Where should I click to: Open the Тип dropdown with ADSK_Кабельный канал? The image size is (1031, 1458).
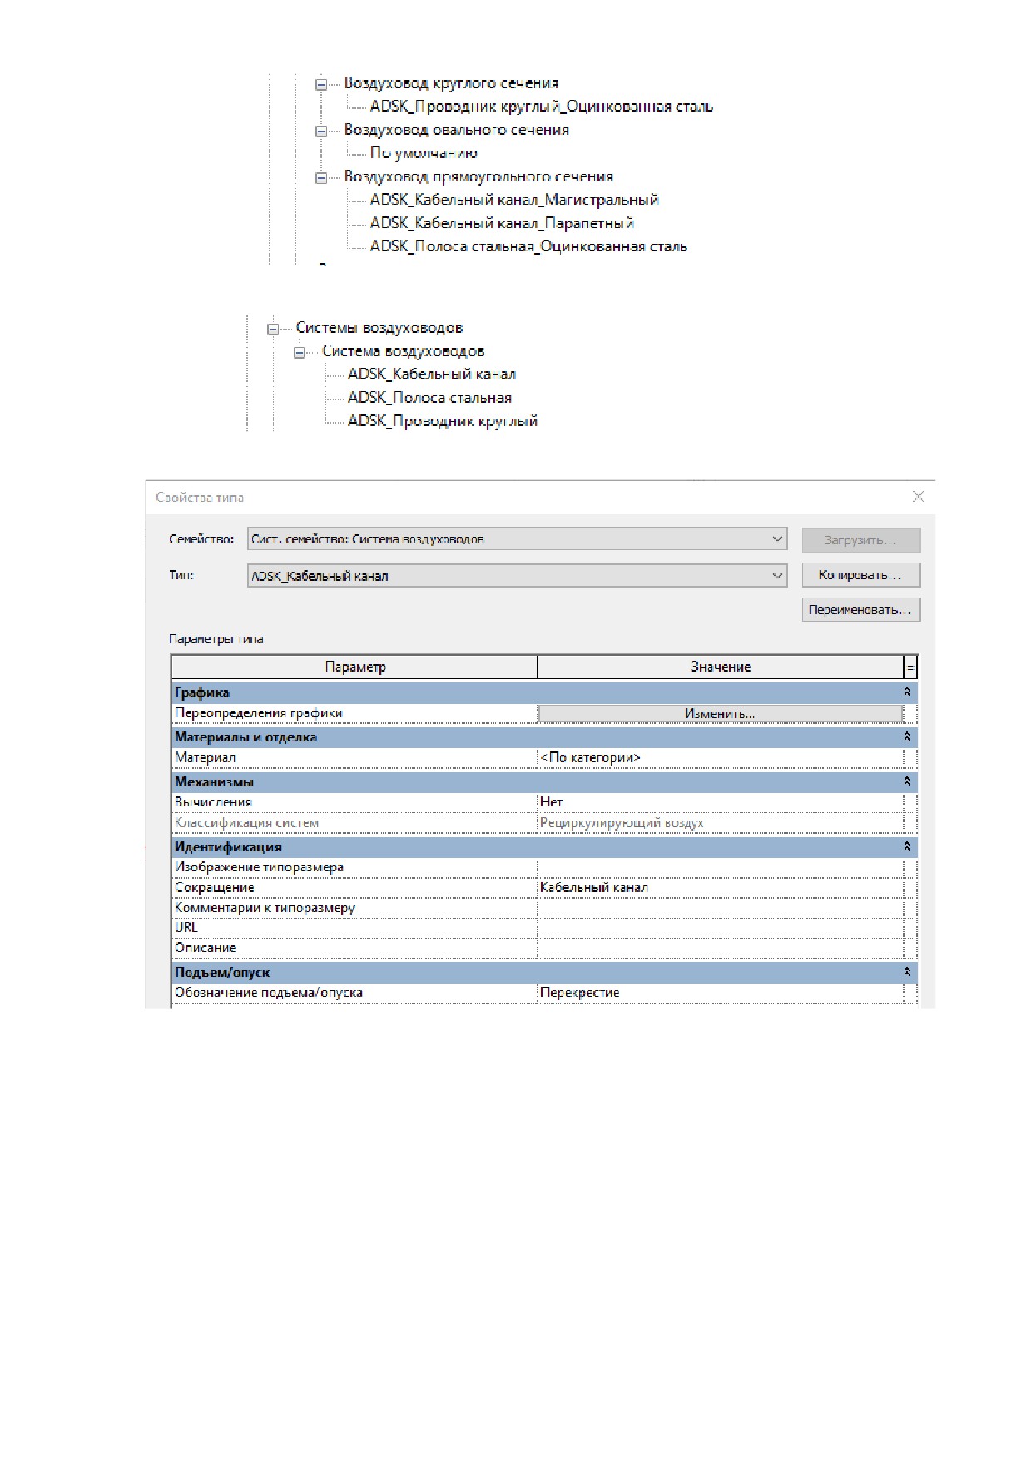518,576
